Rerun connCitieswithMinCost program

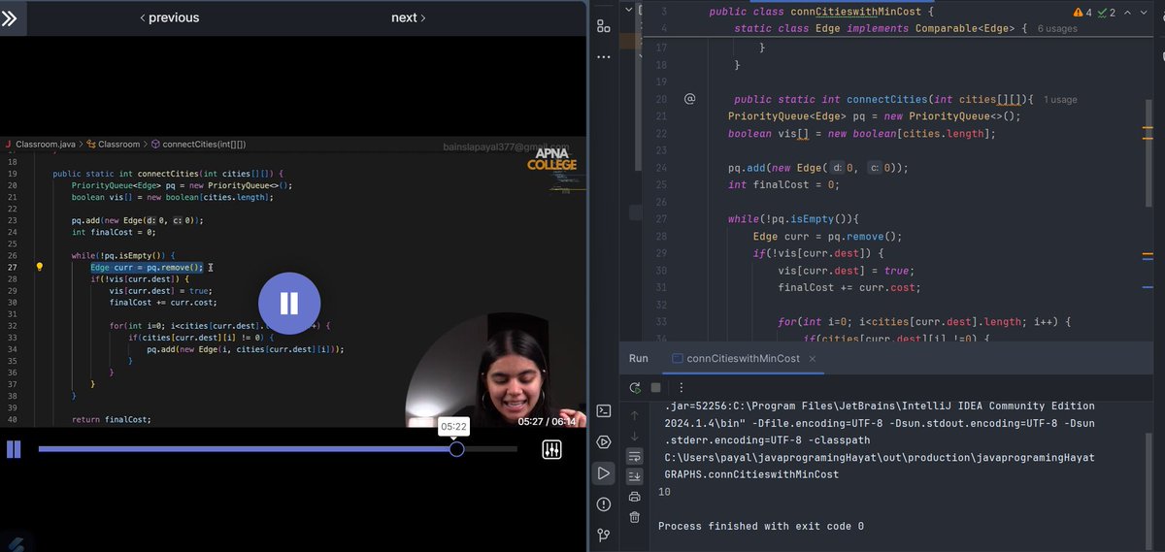point(635,387)
